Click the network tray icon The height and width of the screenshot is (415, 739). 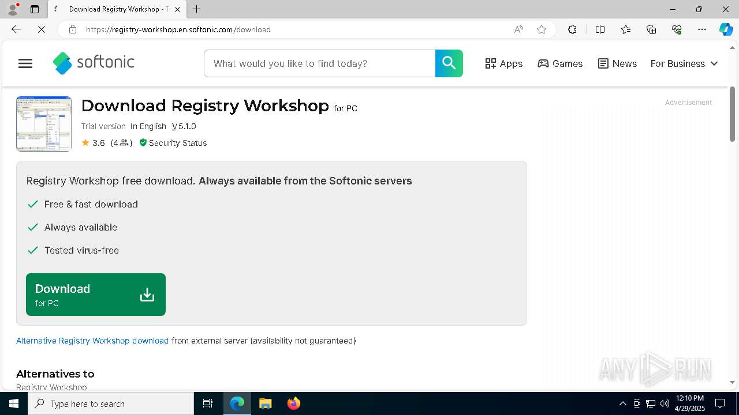coord(651,403)
